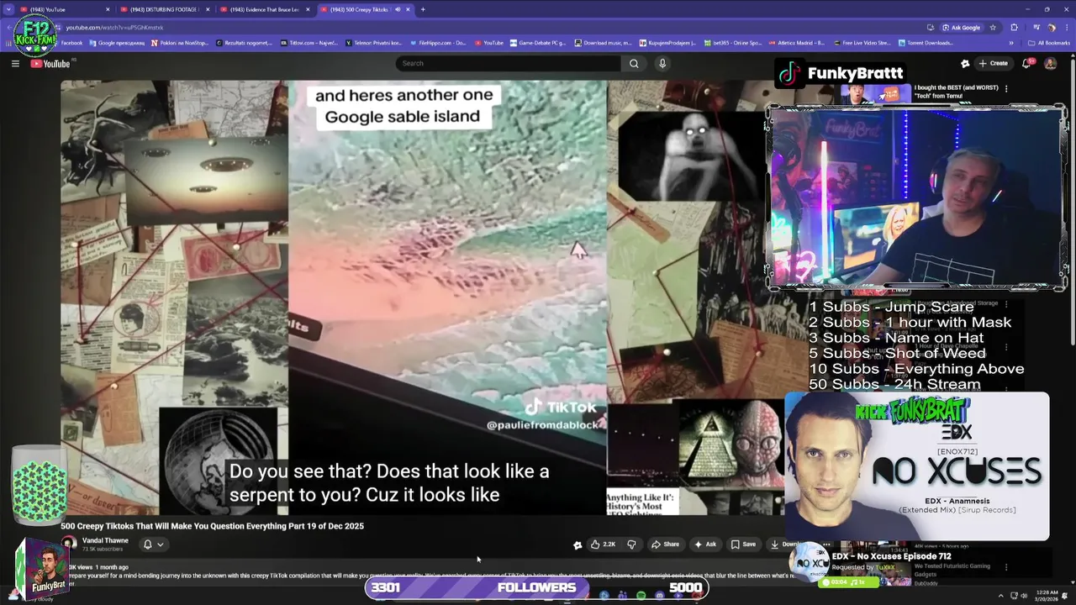Click the Share button

tap(665, 544)
